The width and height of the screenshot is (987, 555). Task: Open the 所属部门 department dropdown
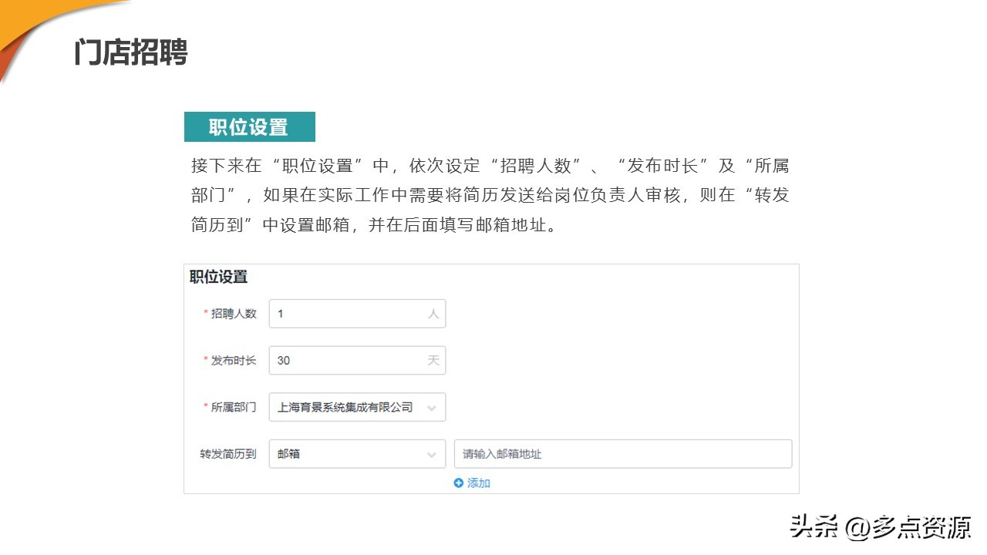[357, 407]
